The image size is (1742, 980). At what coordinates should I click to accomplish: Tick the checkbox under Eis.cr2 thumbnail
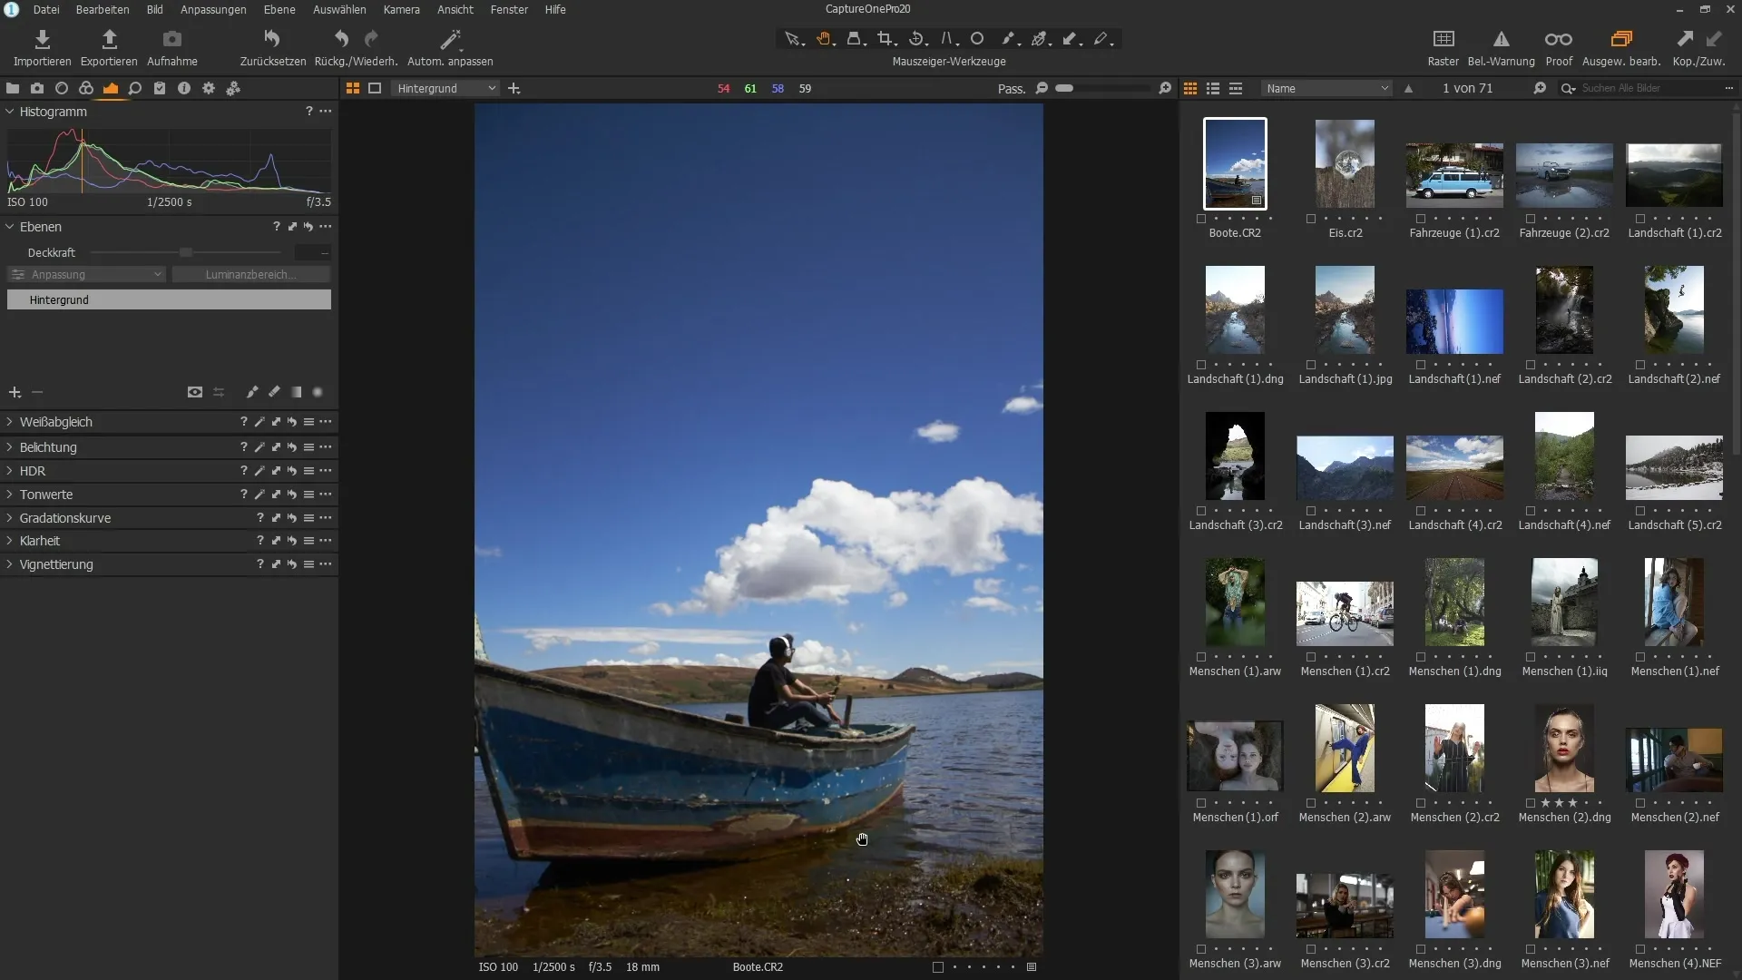1311,219
